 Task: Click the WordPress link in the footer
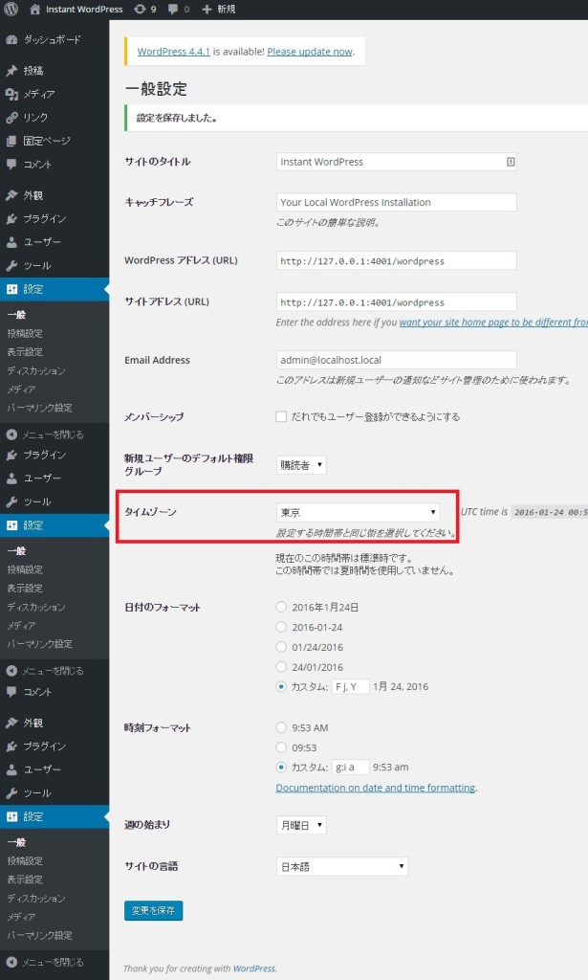(254, 969)
